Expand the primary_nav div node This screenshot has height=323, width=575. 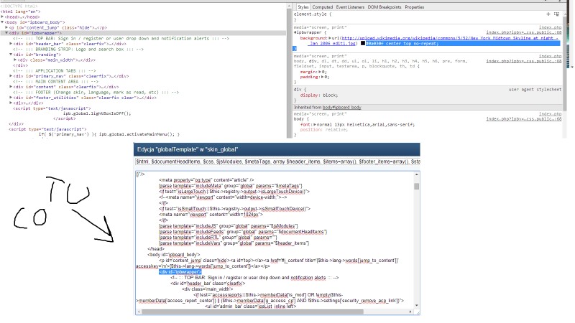(x=11, y=76)
